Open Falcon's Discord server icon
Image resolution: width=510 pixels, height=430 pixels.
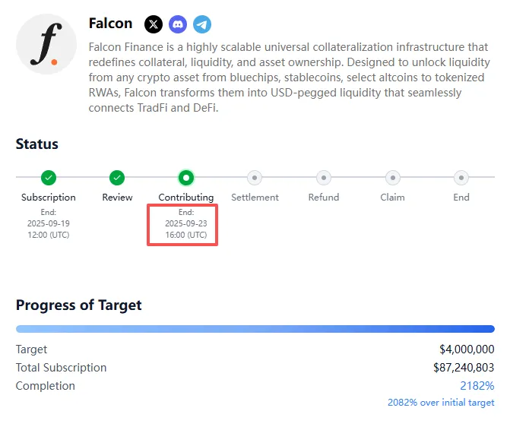178,24
